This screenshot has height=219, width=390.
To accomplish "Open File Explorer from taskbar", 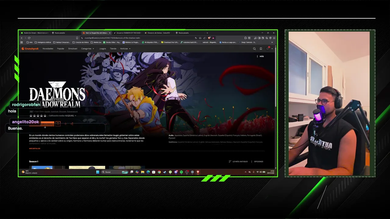I will (x=143, y=172).
